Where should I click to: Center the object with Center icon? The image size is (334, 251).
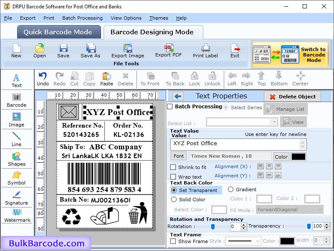pos(300,79)
